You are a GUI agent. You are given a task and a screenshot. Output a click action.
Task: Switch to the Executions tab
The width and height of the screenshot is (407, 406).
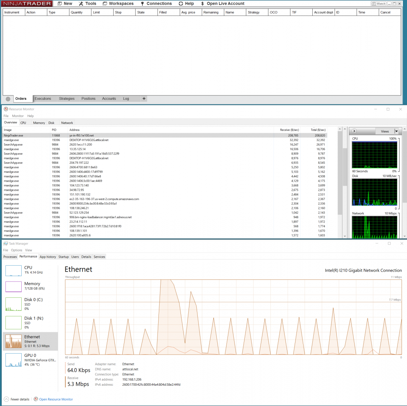click(43, 98)
